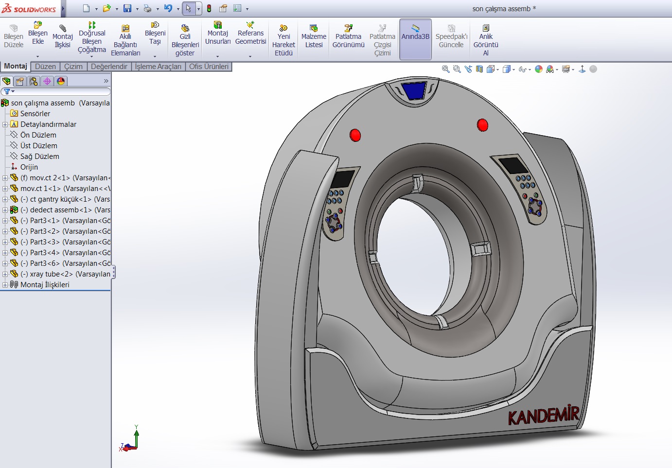Open the PropertyManager panel tab
The width and height of the screenshot is (672, 468).
(20, 81)
